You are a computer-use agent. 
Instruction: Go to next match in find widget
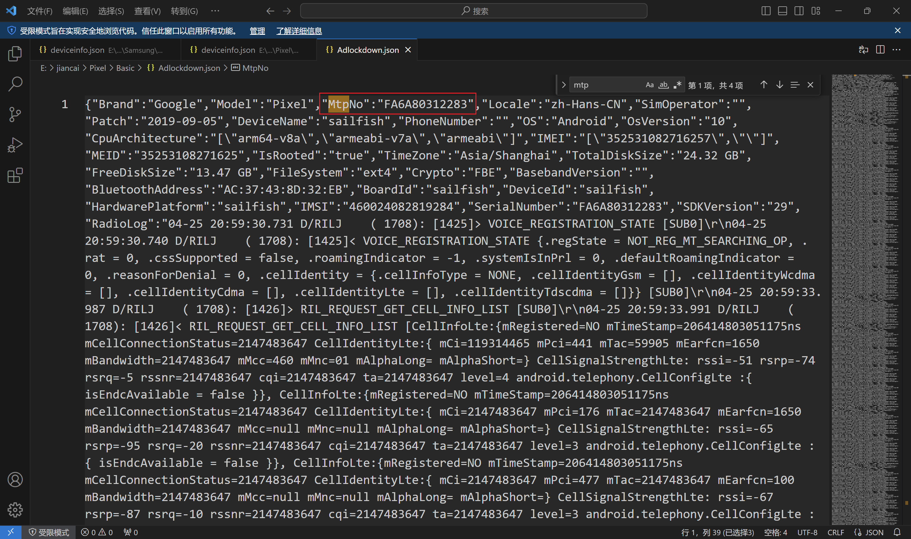[779, 85]
